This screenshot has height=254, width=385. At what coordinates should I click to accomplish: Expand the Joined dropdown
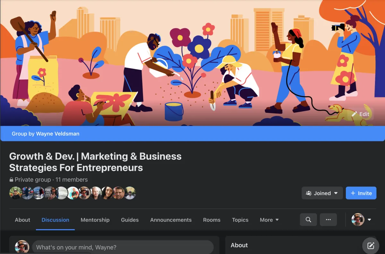[322, 193]
